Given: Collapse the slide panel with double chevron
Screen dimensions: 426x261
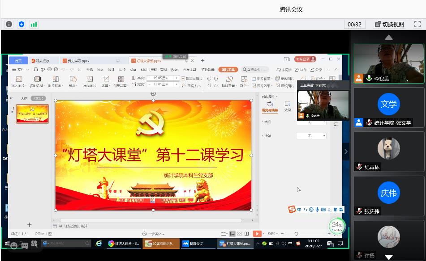Looking at the screenshot, I should click(11, 98).
